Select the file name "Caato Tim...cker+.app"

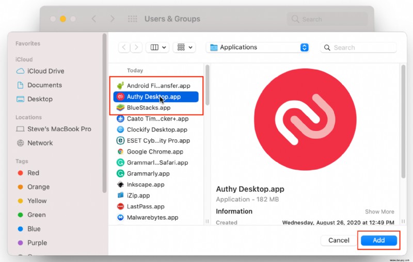(x=158, y=119)
